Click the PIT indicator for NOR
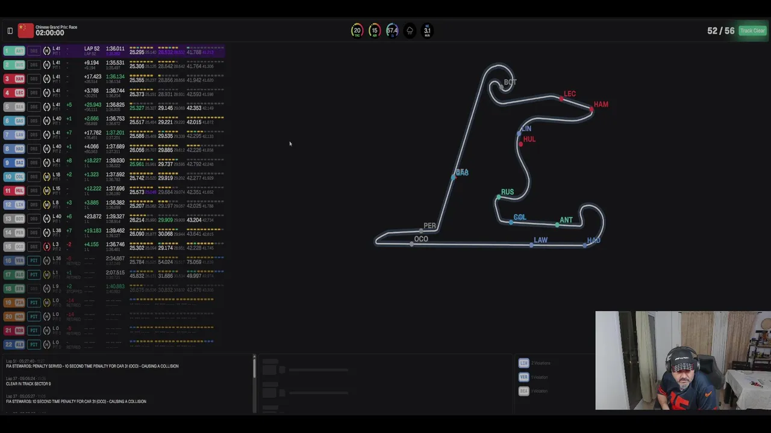Viewport: 771px width, 433px height. [34, 316]
